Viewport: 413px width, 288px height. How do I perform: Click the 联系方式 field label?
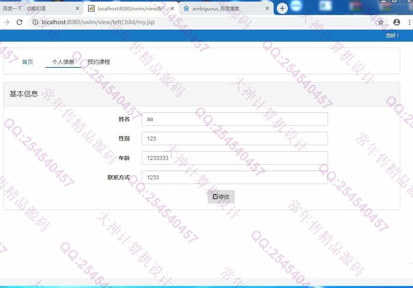pyautogui.click(x=118, y=177)
